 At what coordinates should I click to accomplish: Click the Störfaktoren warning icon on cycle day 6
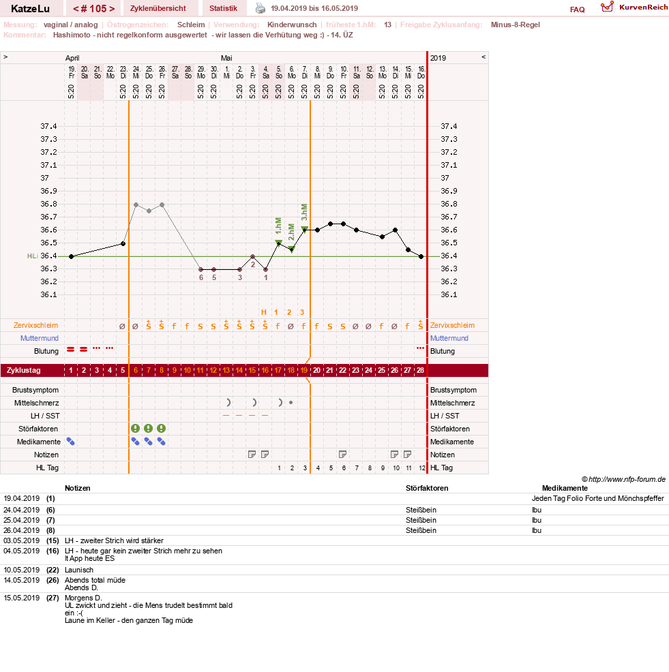pos(136,429)
